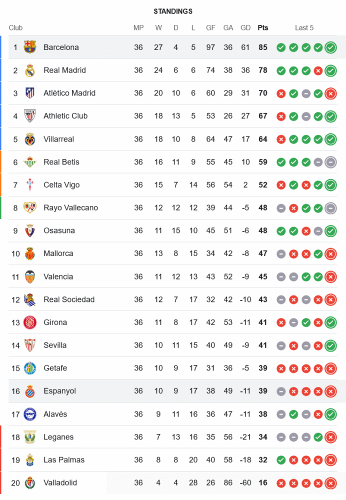Select the Espanyol table row name

click(59, 391)
